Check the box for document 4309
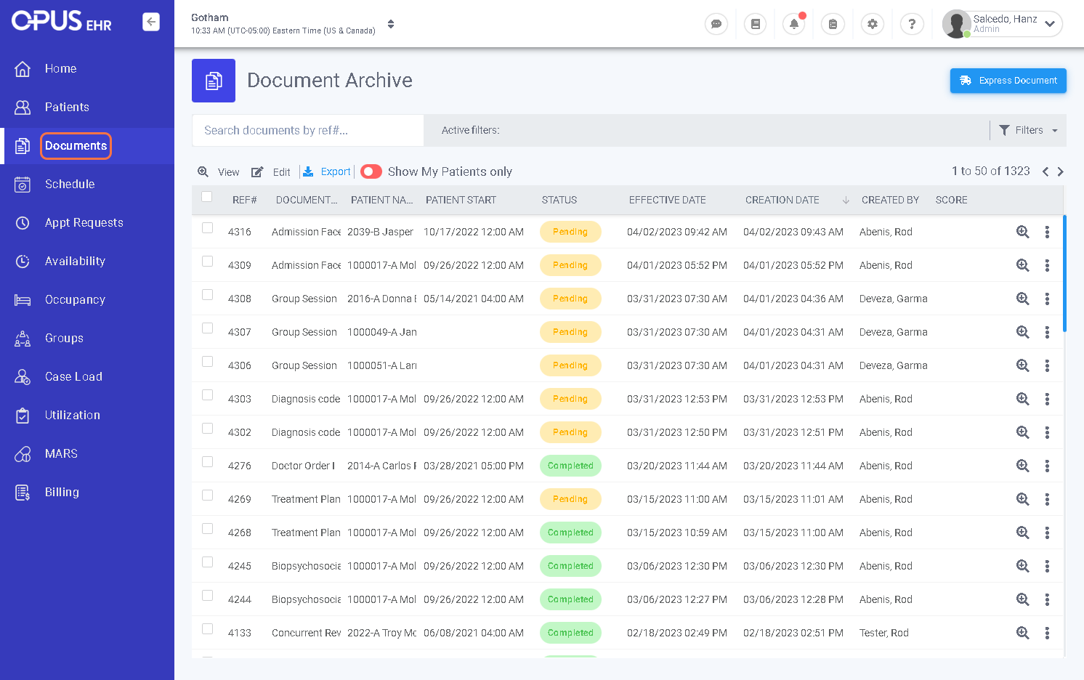The height and width of the screenshot is (680, 1084). (x=207, y=262)
